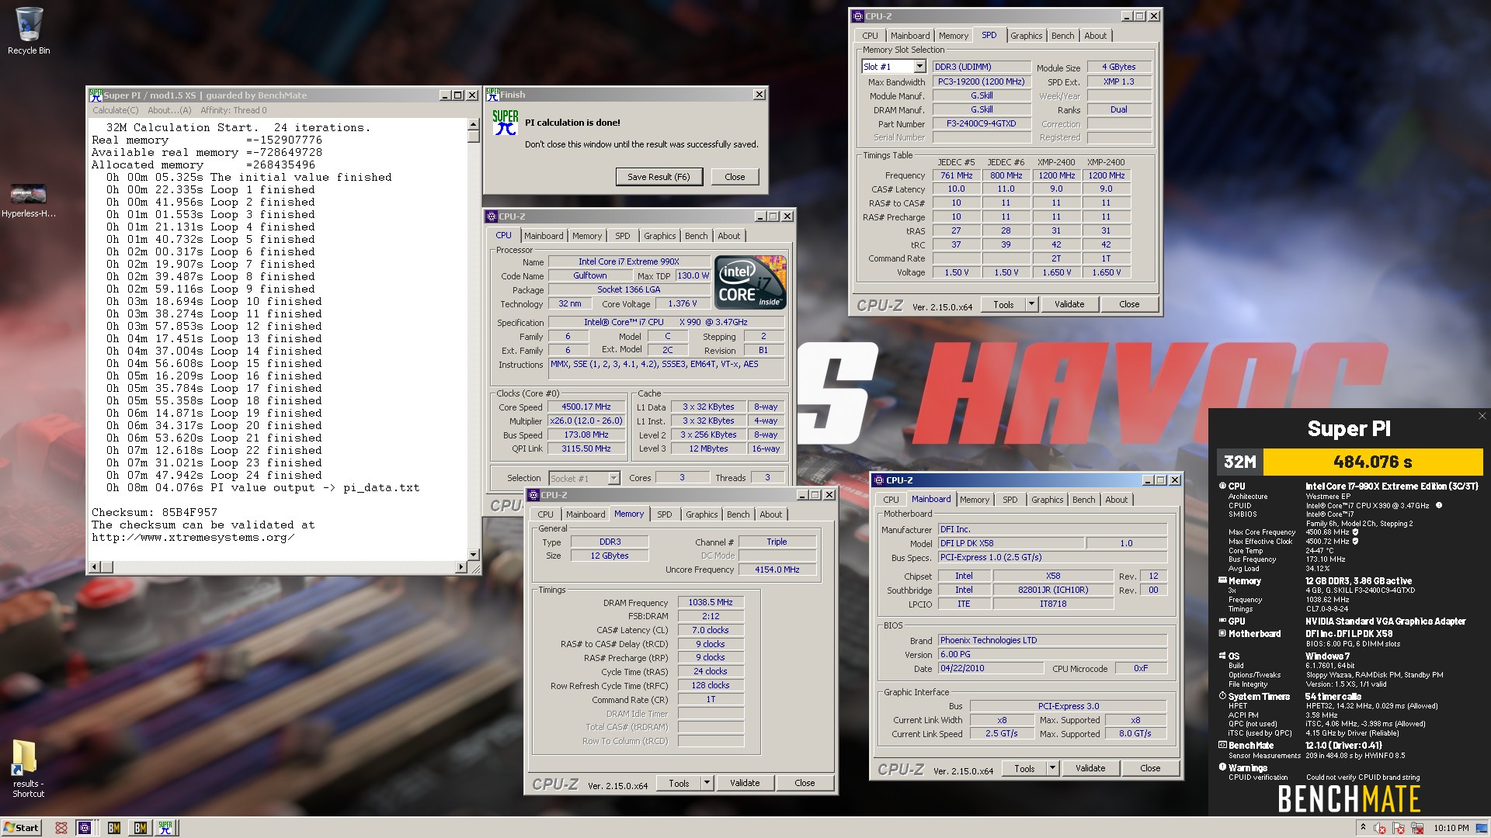Click the OS Windows icon in BenchMate panel
The width and height of the screenshot is (1491, 838).
tap(1222, 656)
